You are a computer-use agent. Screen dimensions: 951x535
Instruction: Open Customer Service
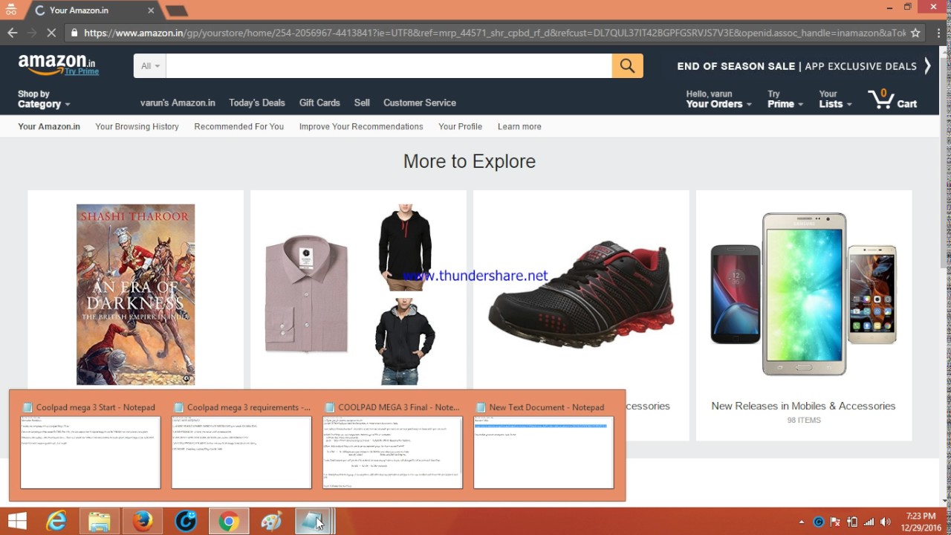(x=420, y=103)
